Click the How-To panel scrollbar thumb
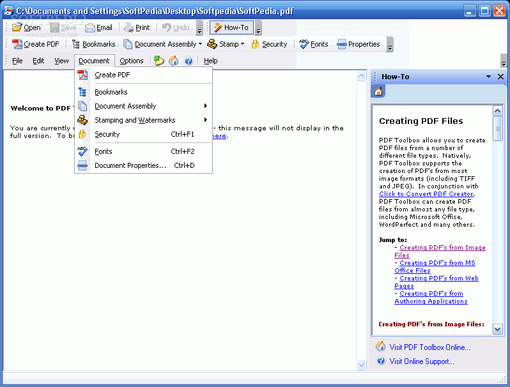 (x=498, y=128)
